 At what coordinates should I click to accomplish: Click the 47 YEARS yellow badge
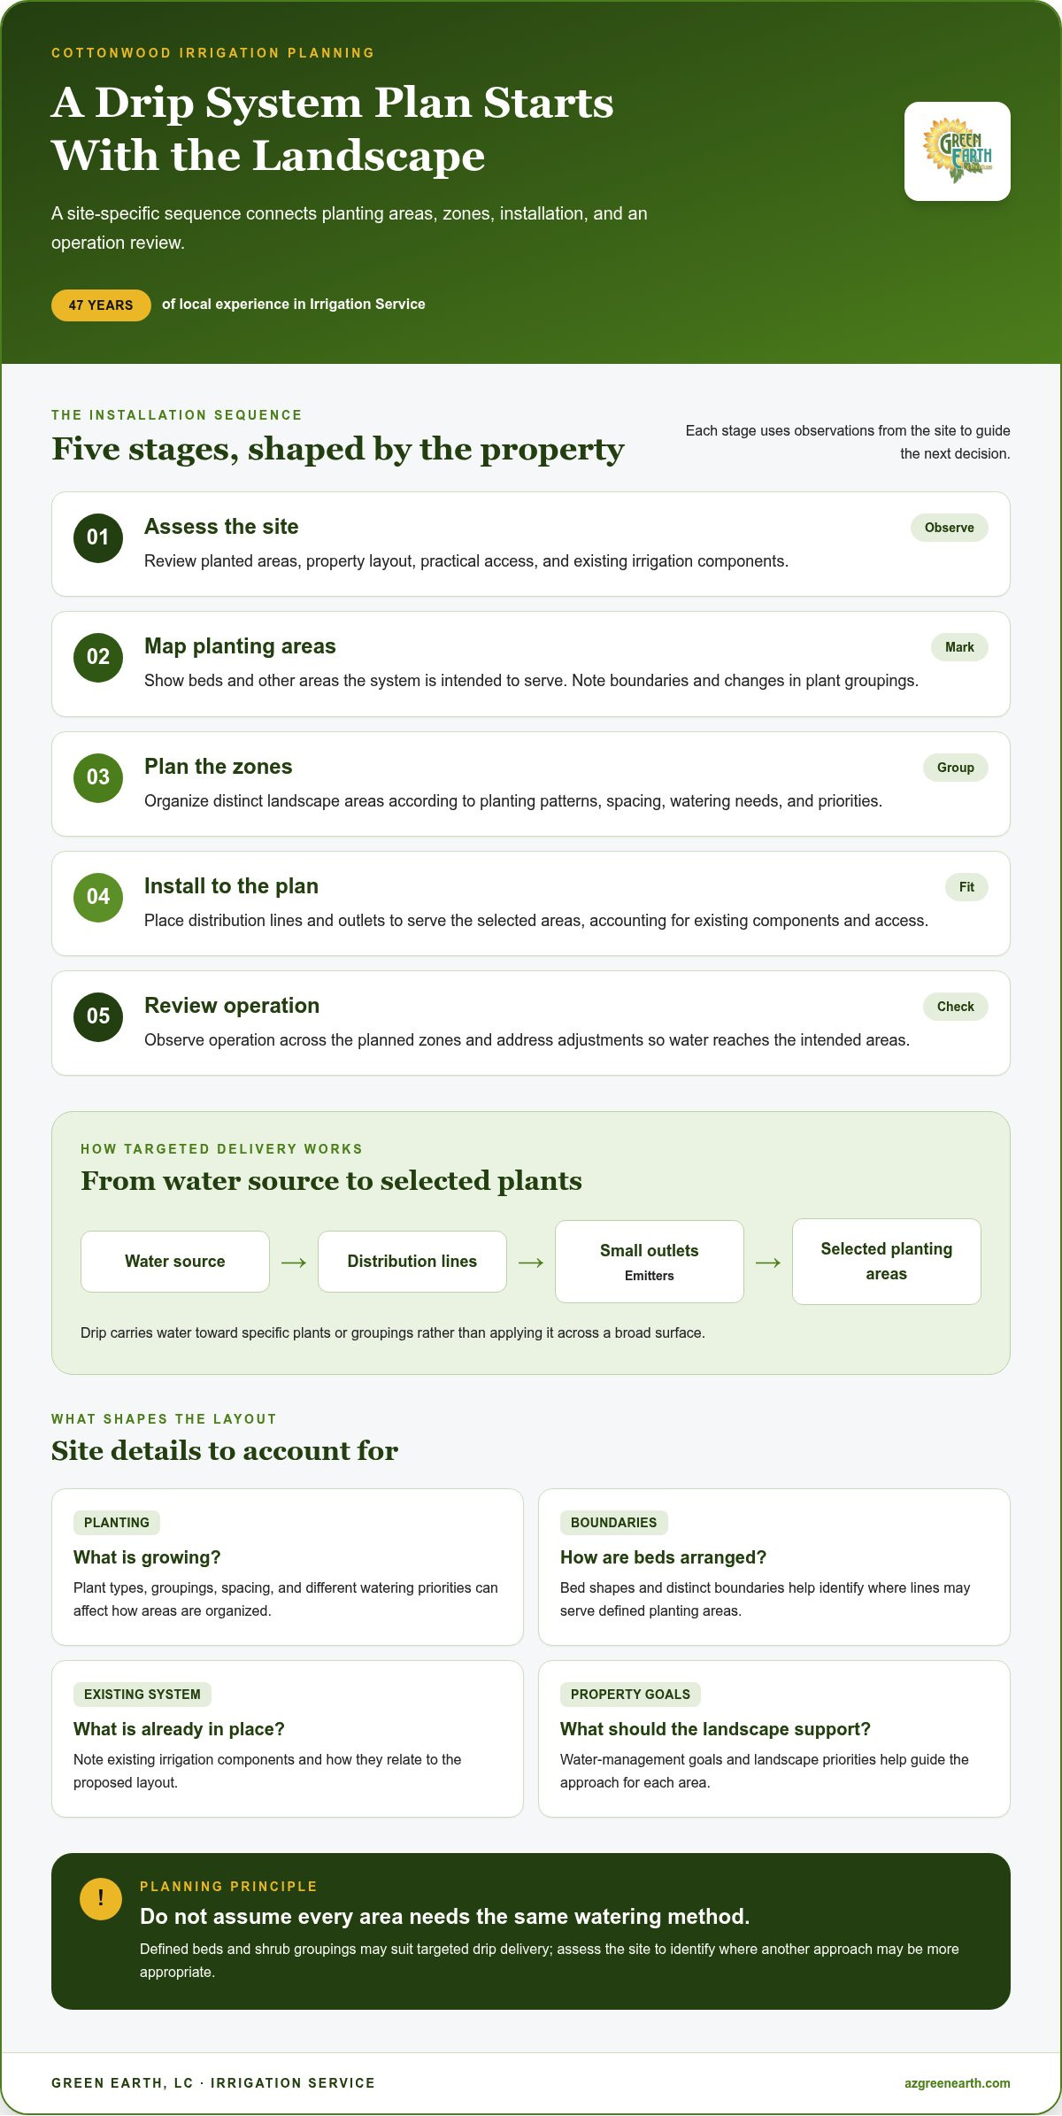point(101,305)
